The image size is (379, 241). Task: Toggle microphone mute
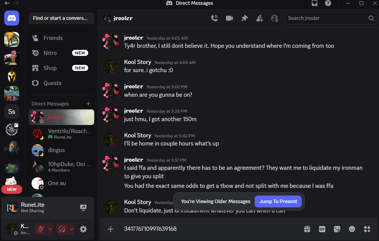(41, 229)
